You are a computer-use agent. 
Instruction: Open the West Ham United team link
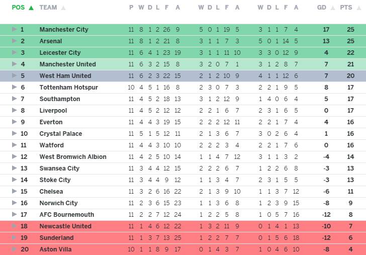(65, 75)
